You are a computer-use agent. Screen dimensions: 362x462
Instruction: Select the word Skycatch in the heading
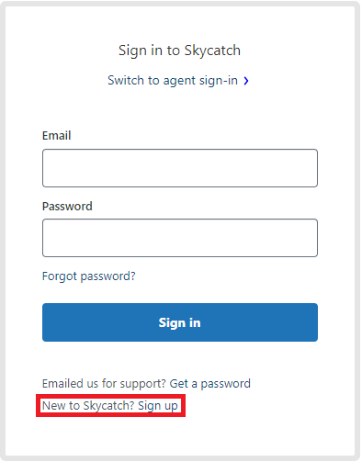212,51
